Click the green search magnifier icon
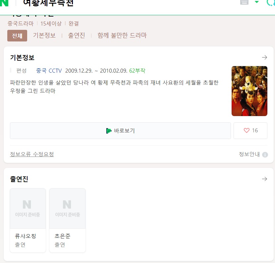 (271, 2)
